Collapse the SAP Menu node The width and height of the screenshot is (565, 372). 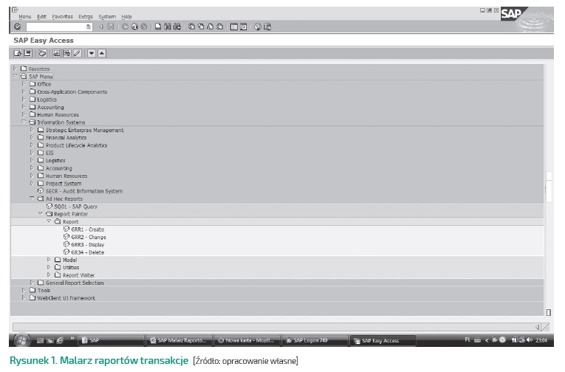(x=15, y=75)
